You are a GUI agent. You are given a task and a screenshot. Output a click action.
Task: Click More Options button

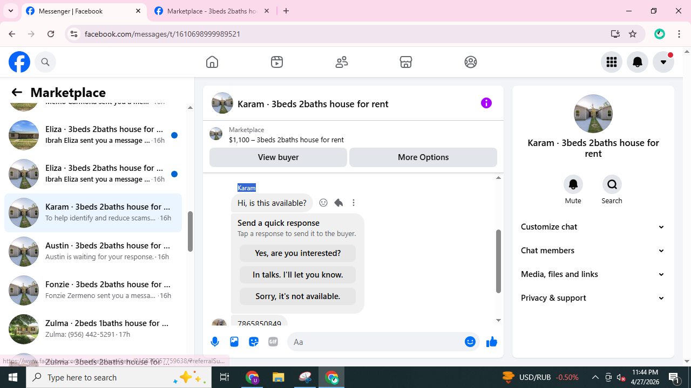pos(423,157)
